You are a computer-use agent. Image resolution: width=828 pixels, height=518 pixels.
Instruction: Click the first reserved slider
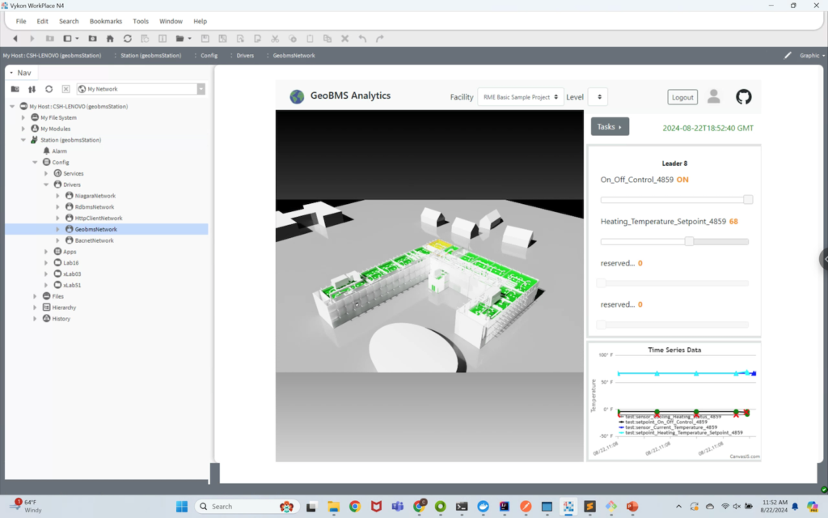click(673, 283)
